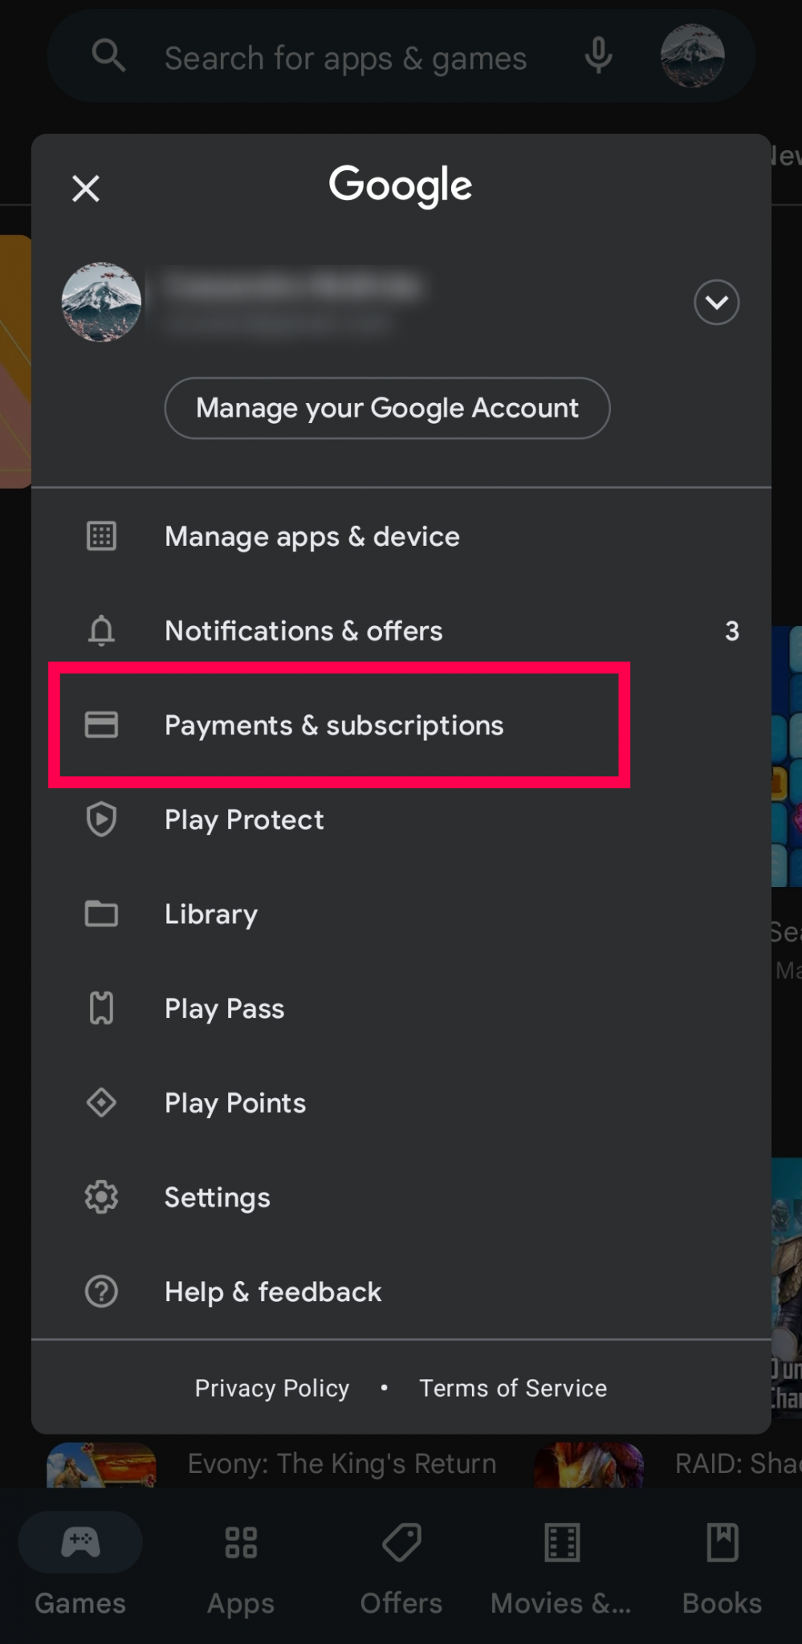Tap the Library folder icon
Screen dimensions: 802x1644
[101, 914]
